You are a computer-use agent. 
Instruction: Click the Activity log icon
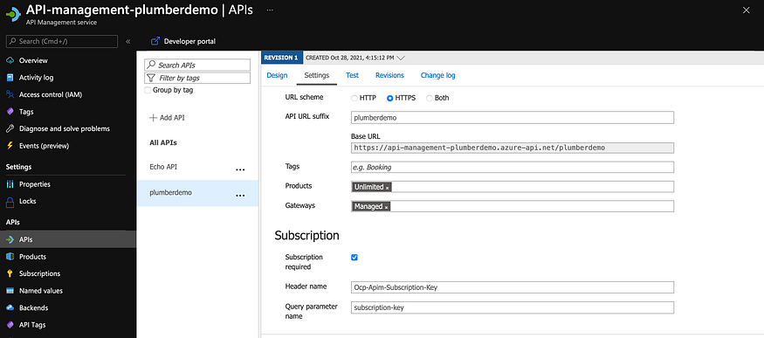click(10, 78)
